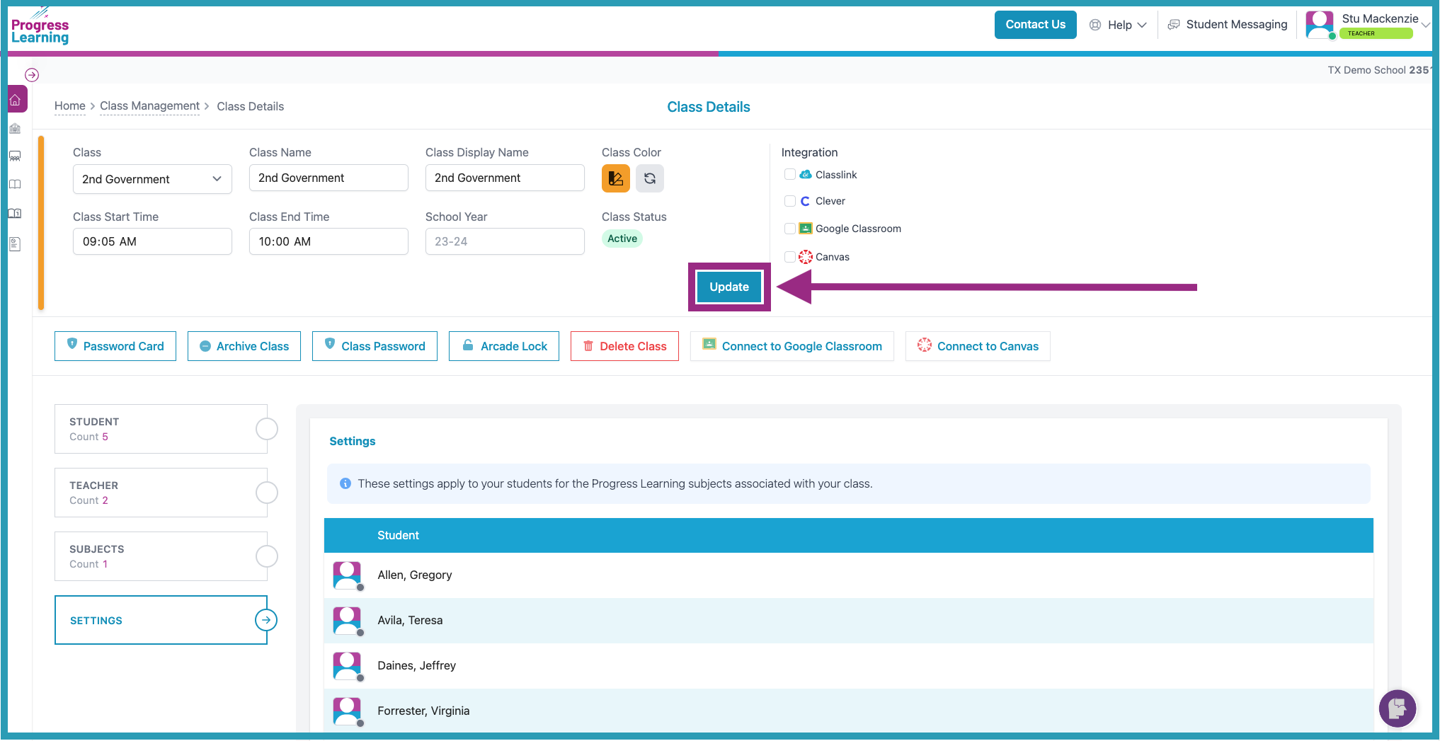1440x741 pixels.
Task: Expand the user account dropdown chevron
Action: pyautogui.click(x=1425, y=25)
